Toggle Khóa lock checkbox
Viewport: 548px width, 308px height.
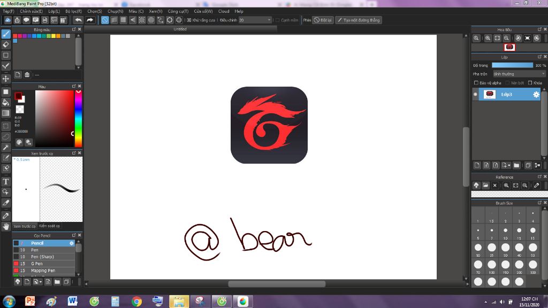[x=530, y=83]
